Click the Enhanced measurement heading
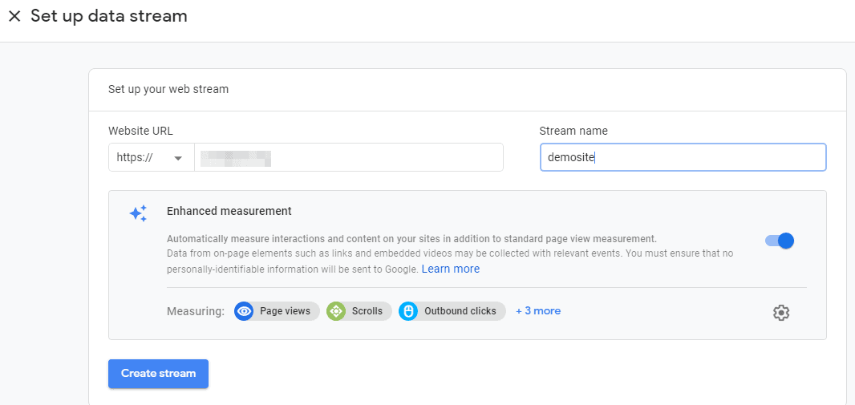This screenshot has width=855, height=405. 229,212
